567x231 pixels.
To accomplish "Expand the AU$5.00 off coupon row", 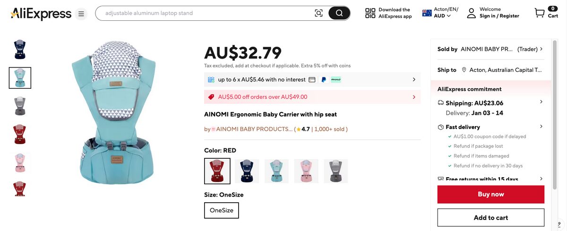I will coord(414,97).
